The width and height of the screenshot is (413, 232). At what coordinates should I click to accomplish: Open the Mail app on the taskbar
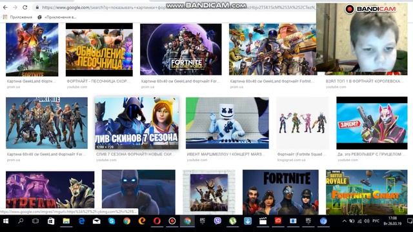pyautogui.click(x=97, y=221)
